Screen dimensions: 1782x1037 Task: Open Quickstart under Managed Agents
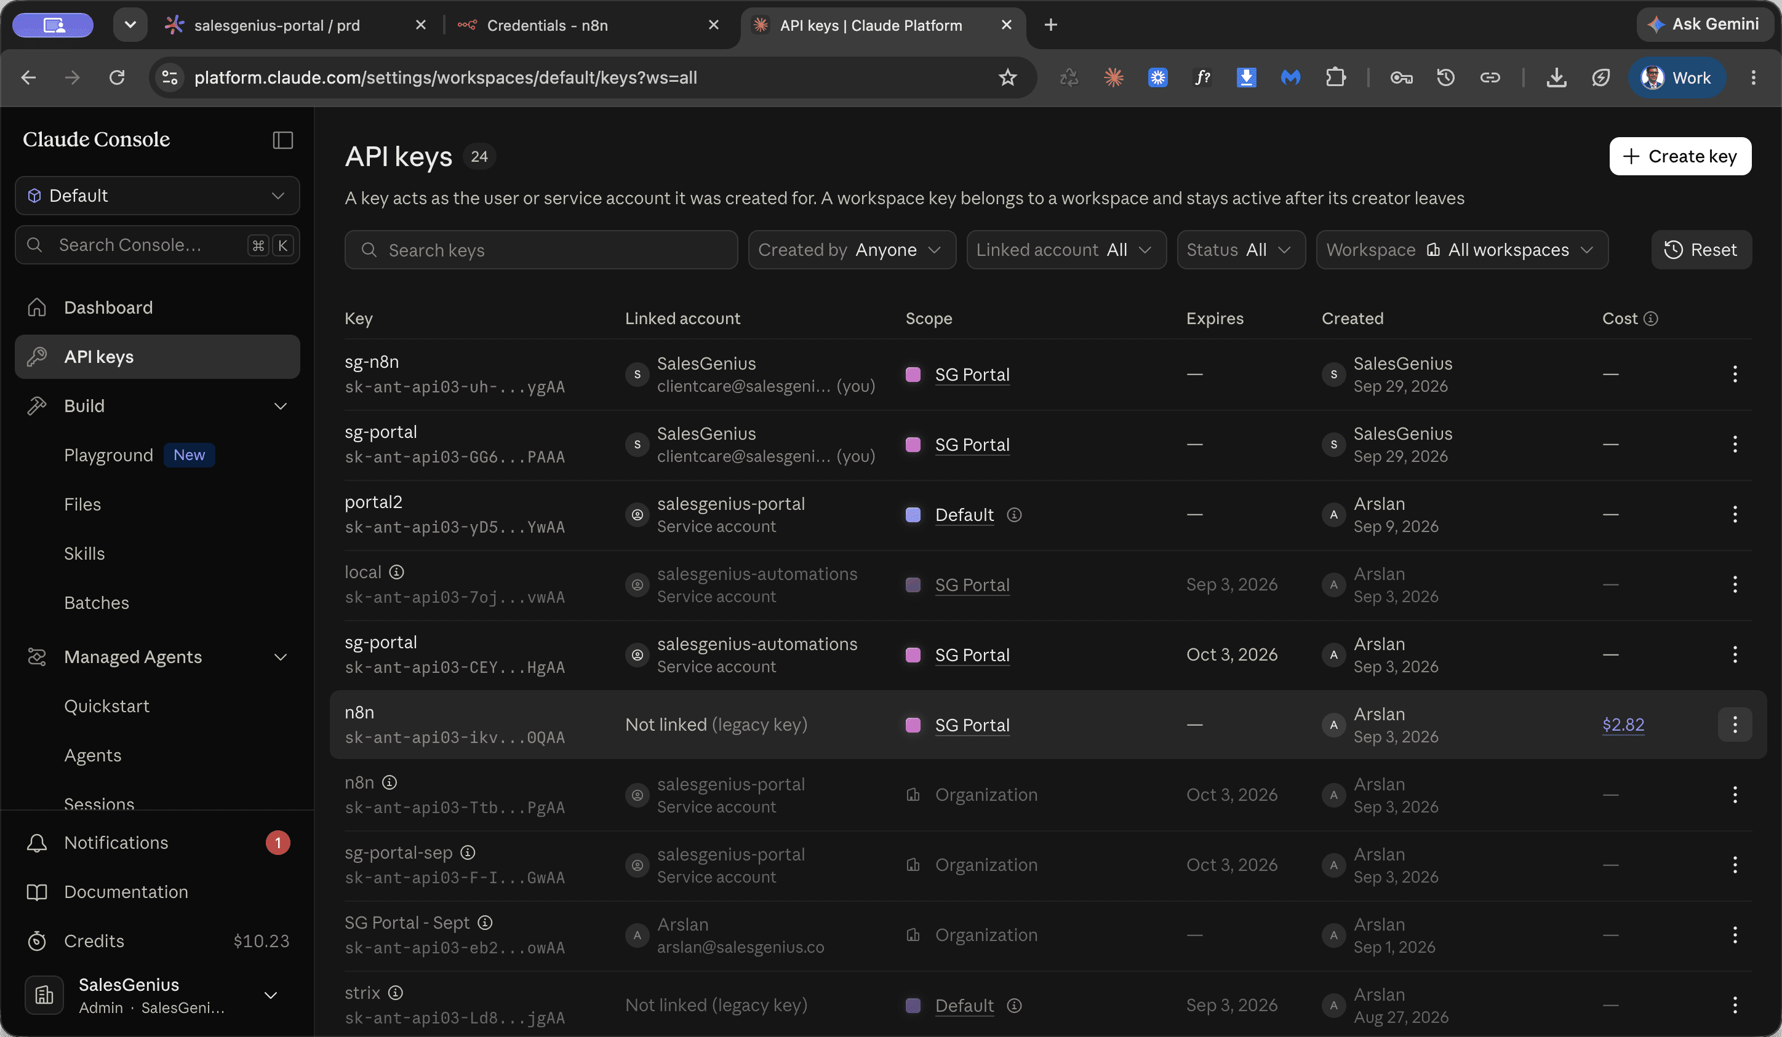[x=107, y=706]
